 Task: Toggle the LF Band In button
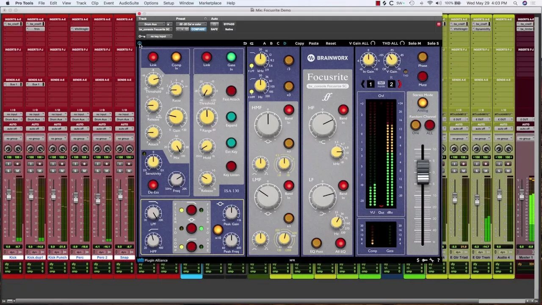343,185
